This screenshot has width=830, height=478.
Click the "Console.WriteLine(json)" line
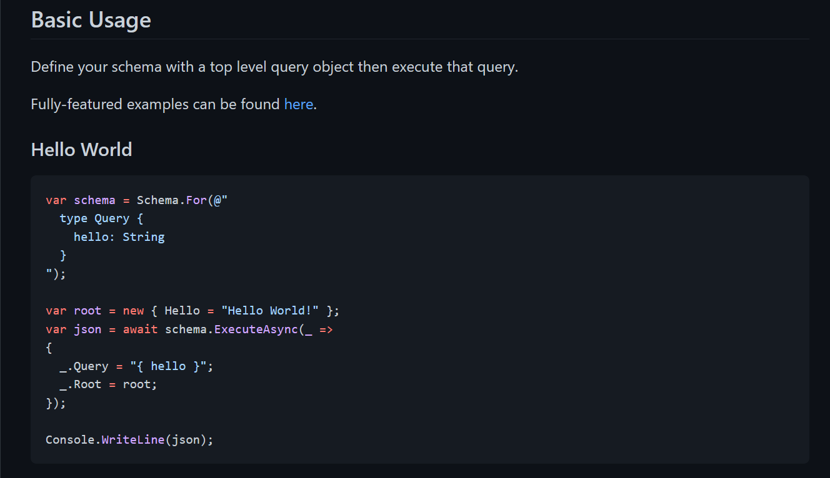[x=129, y=439]
